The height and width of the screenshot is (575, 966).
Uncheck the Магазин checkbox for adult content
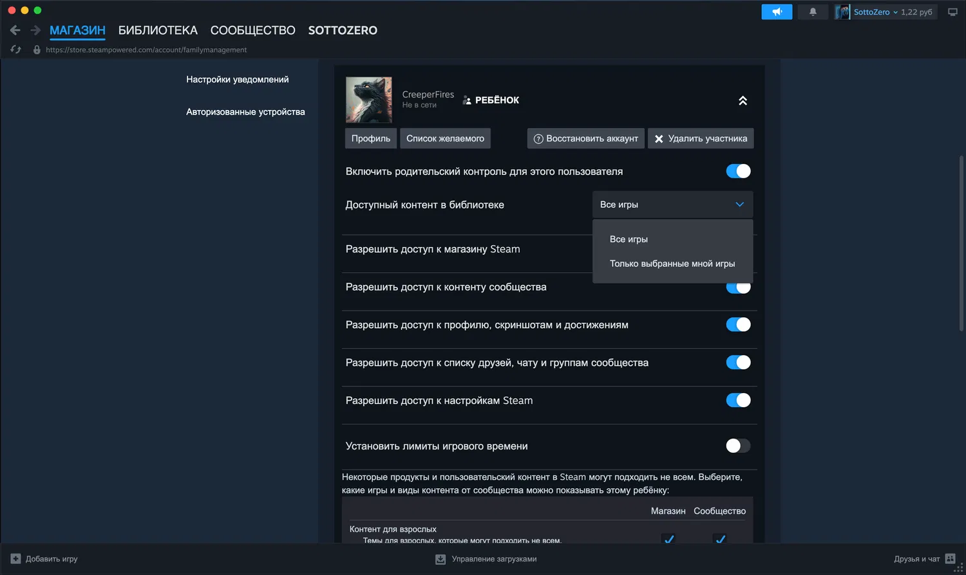[x=668, y=538]
